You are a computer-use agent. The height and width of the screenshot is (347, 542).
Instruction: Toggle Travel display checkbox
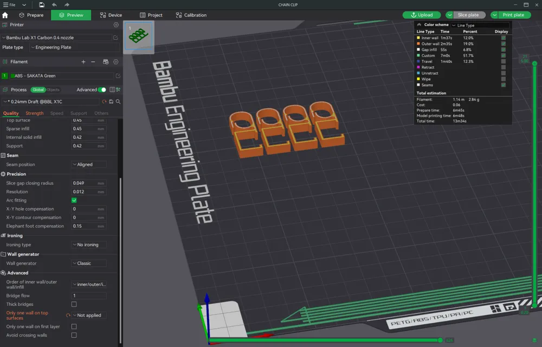tap(504, 61)
